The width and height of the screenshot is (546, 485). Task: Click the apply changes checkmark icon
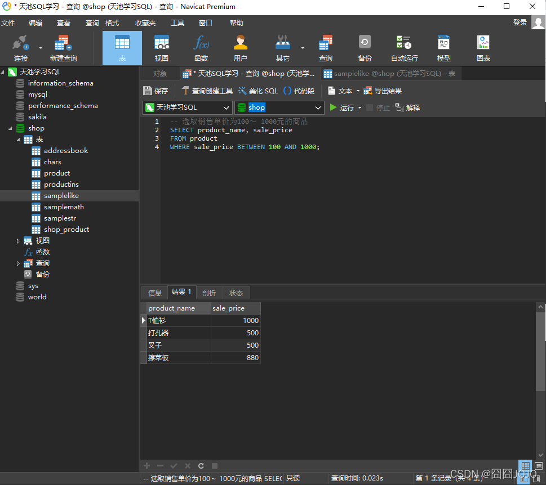click(174, 465)
